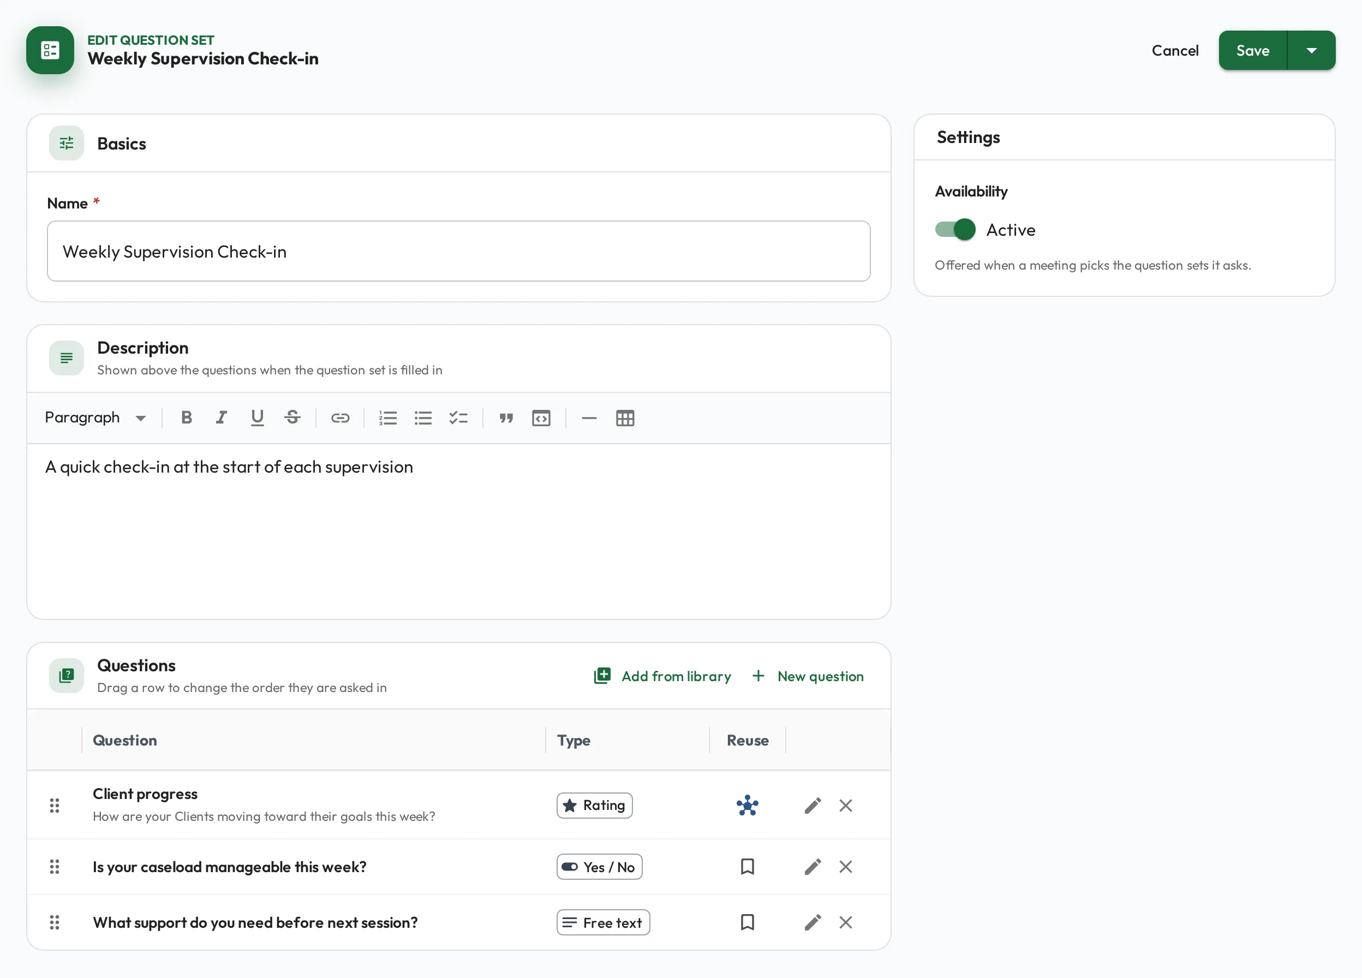
Task: Remove the support needed question
Action: point(846,922)
